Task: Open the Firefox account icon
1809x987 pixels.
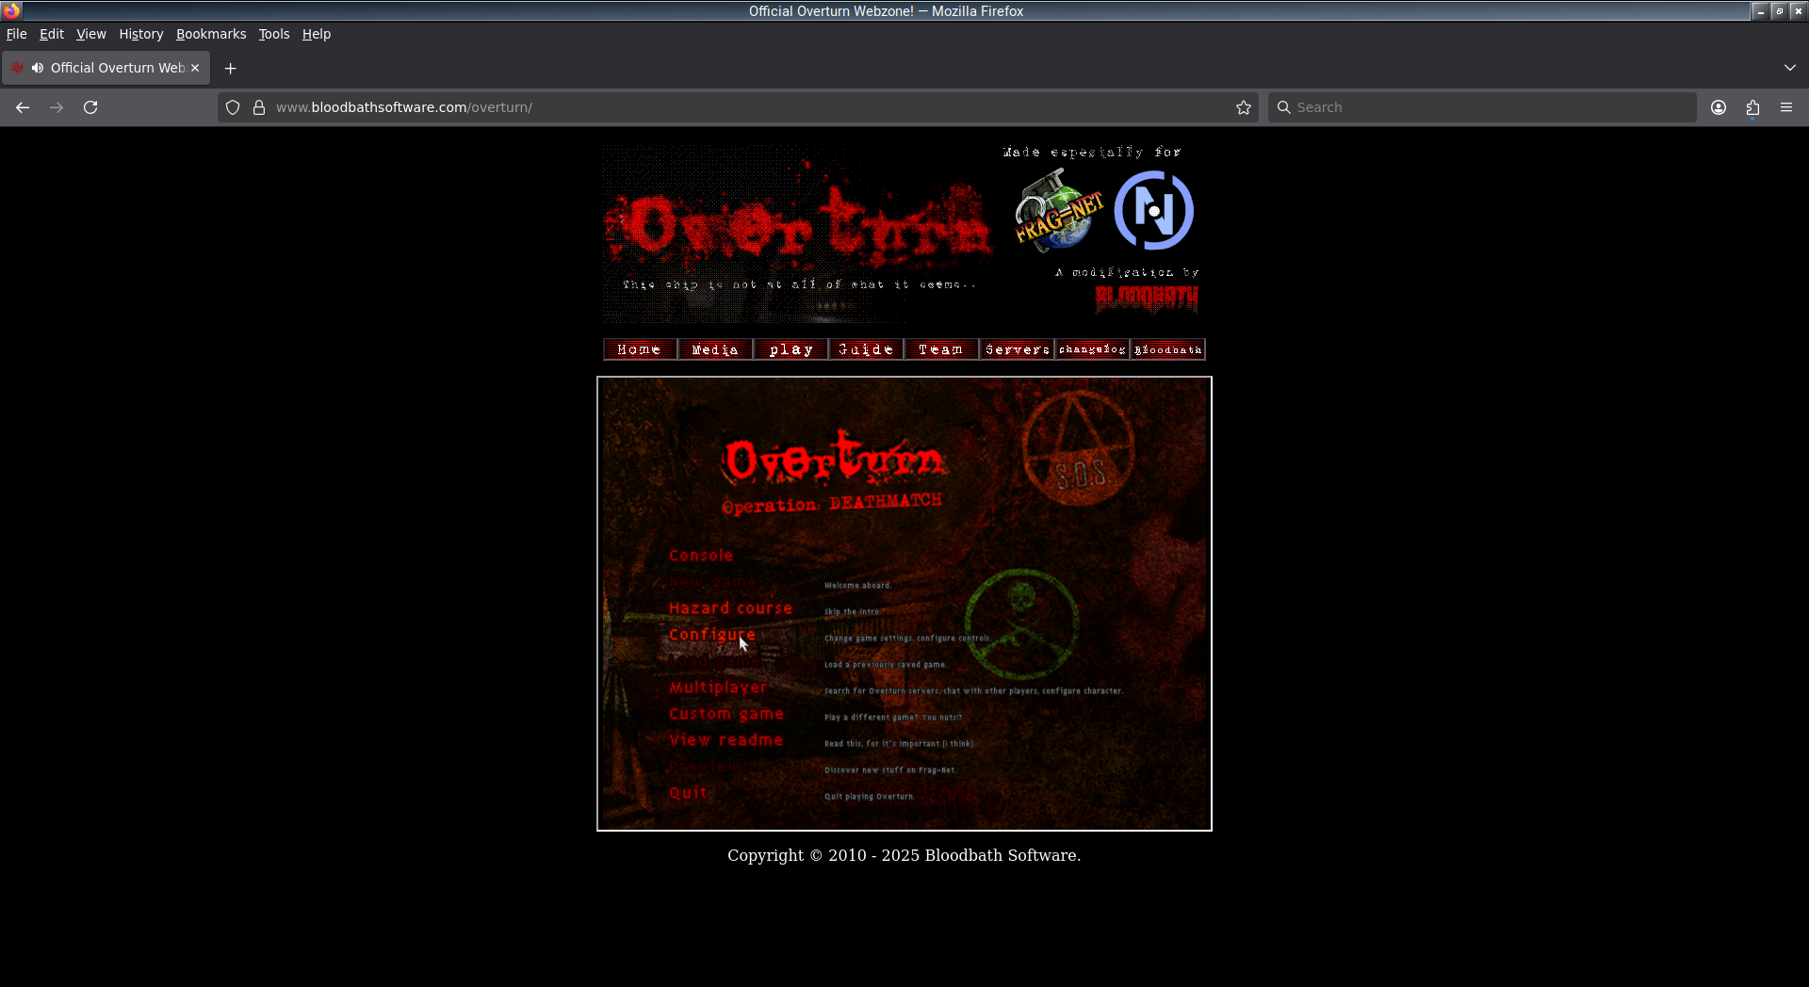Action: click(1719, 107)
